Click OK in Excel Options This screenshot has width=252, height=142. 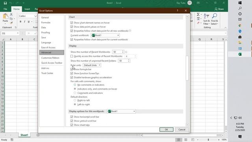point(166,130)
